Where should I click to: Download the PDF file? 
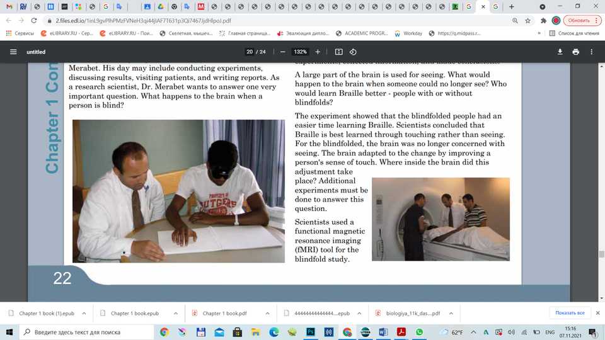pyautogui.click(x=560, y=52)
